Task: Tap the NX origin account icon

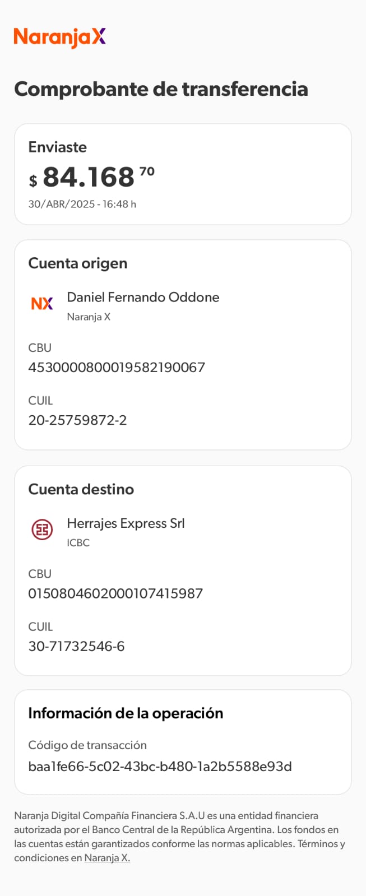Action: click(x=42, y=304)
